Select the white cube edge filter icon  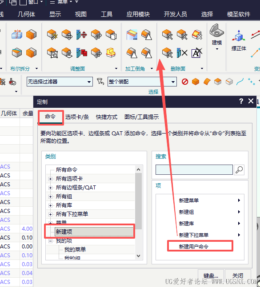click(x=229, y=82)
